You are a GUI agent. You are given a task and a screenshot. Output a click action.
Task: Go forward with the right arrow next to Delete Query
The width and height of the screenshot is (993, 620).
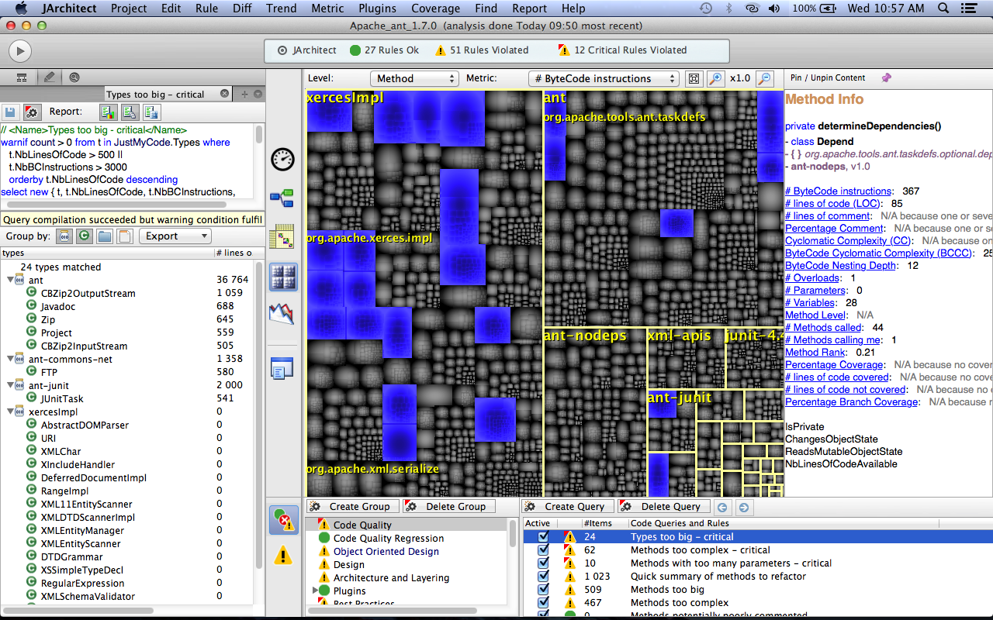(x=743, y=507)
